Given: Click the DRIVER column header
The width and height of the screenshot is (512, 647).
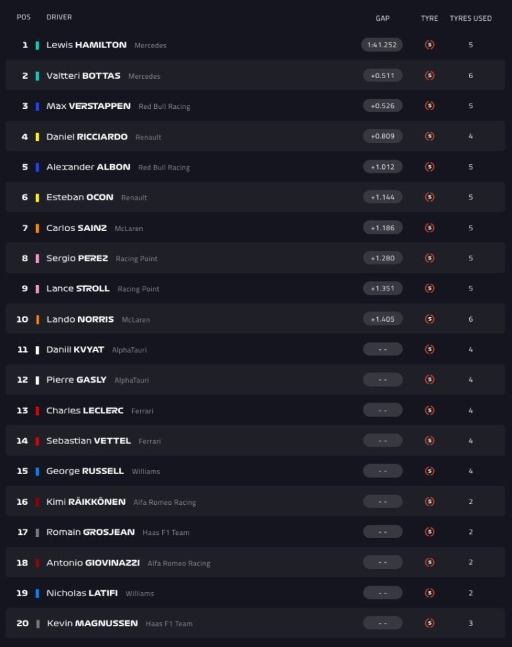Looking at the screenshot, I should [x=59, y=17].
